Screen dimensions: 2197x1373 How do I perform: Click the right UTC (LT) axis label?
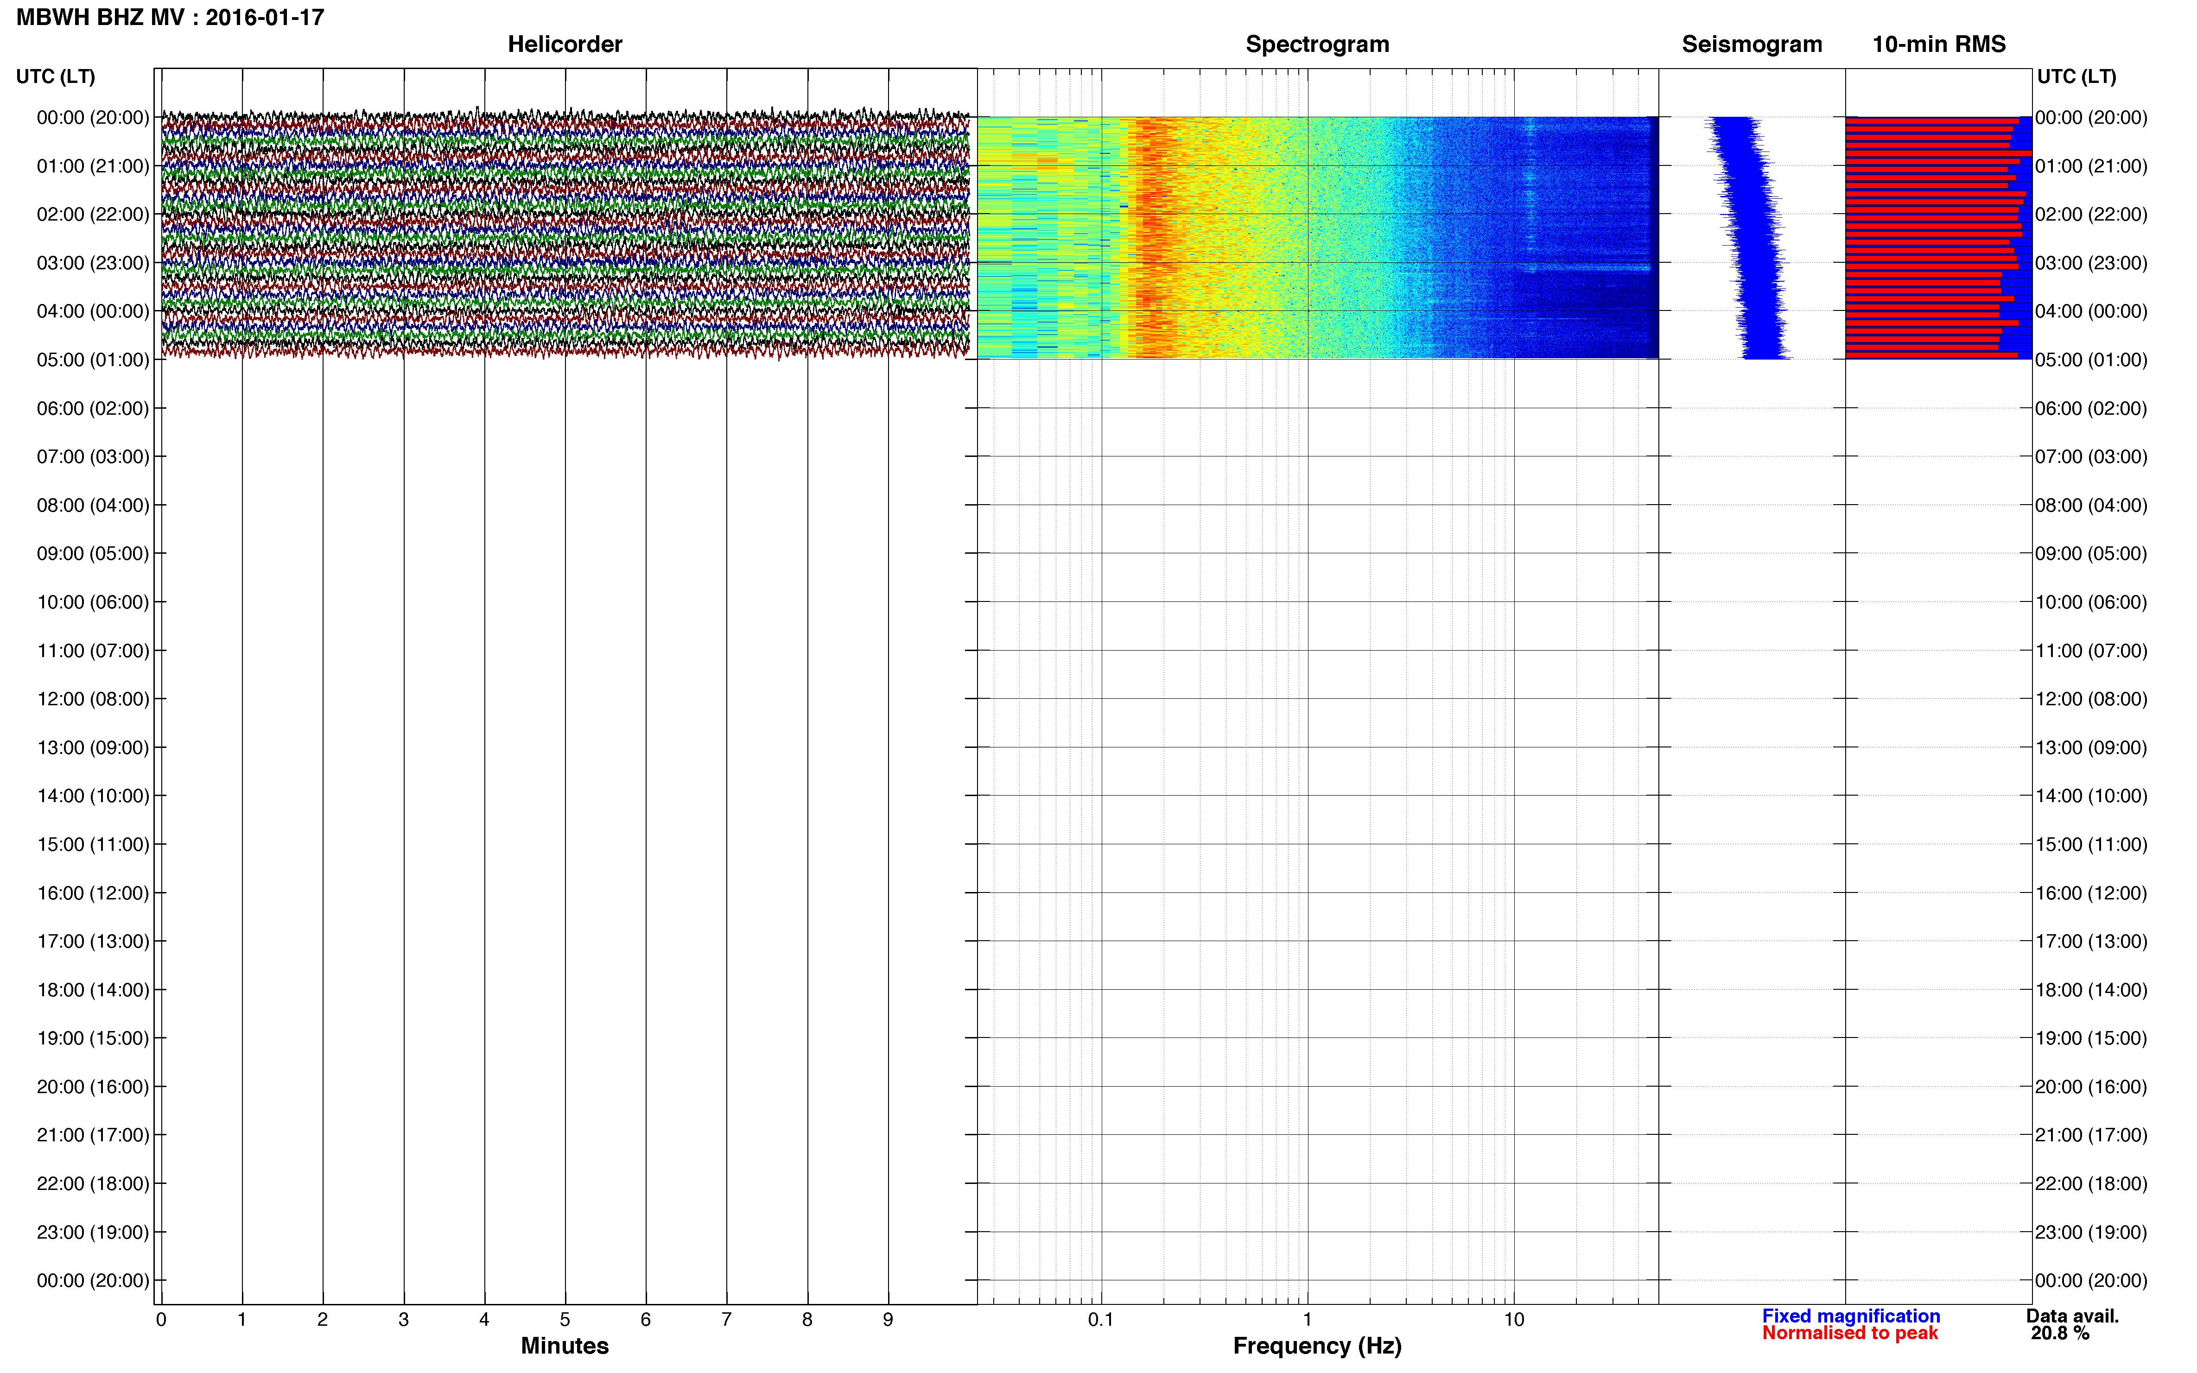[2076, 76]
